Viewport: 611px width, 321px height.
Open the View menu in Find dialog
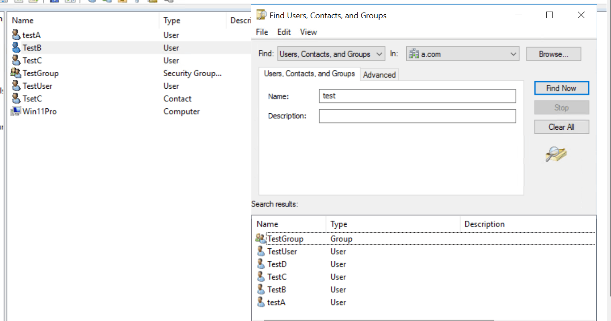(308, 32)
